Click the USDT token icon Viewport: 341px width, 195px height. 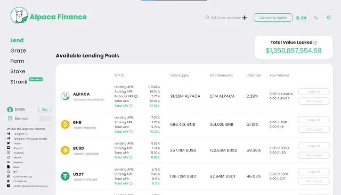65,176
